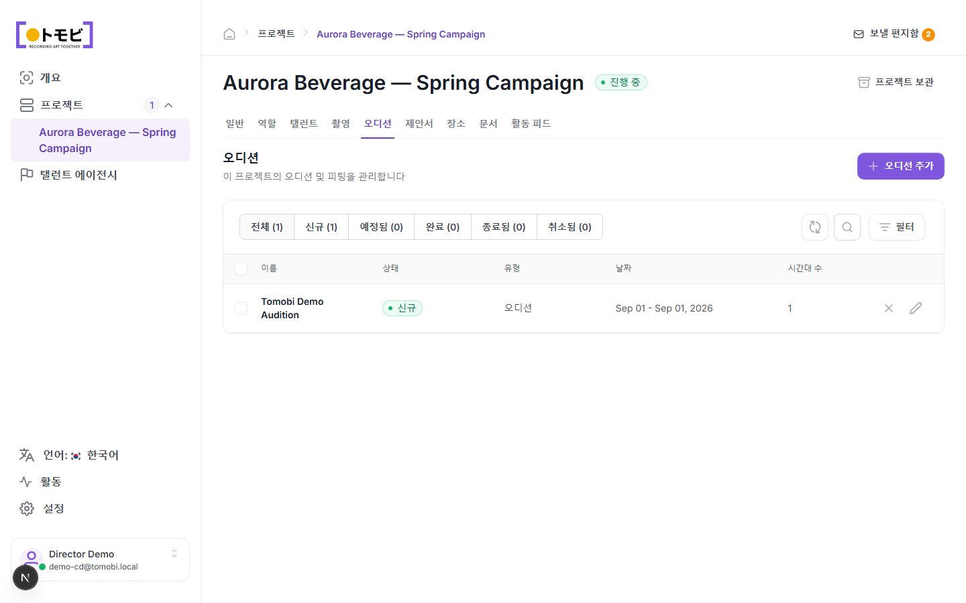Collapse the 프로젝트 sidebar chevron
The width and height of the screenshot is (966, 603).
(x=168, y=105)
